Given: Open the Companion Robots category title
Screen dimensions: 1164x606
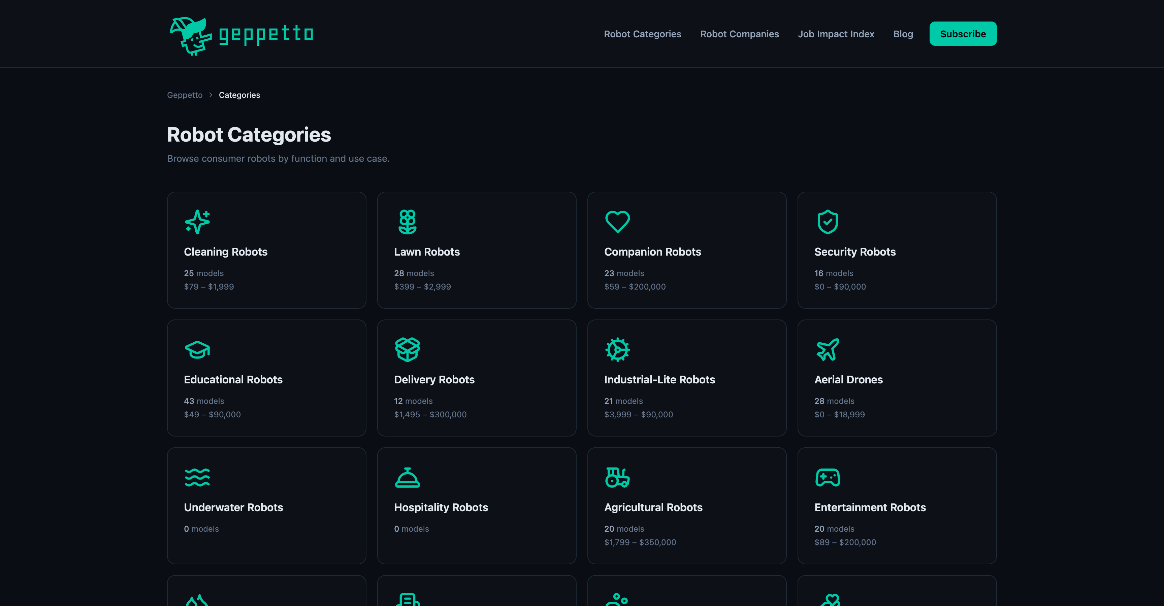Looking at the screenshot, I should 652,252.
